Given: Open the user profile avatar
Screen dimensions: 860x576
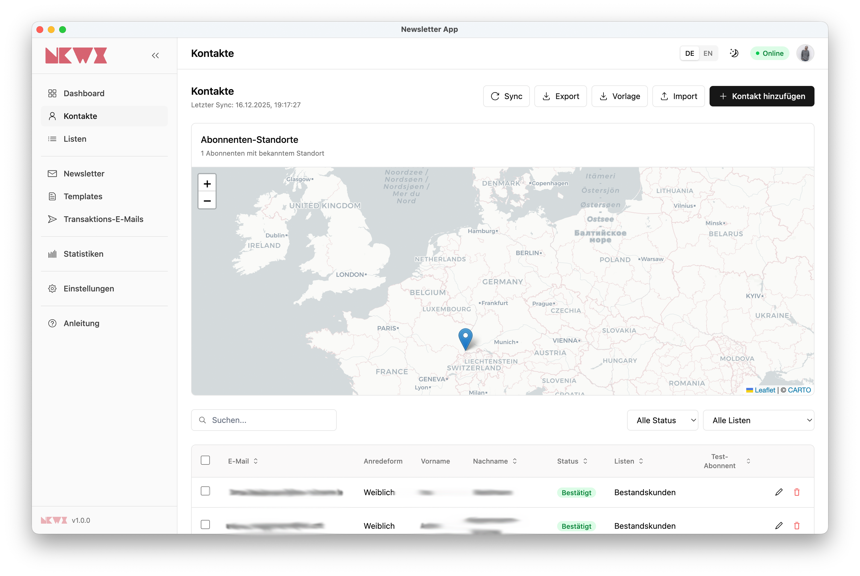Looking at the screenshot, I should click(x=805, y=53).
